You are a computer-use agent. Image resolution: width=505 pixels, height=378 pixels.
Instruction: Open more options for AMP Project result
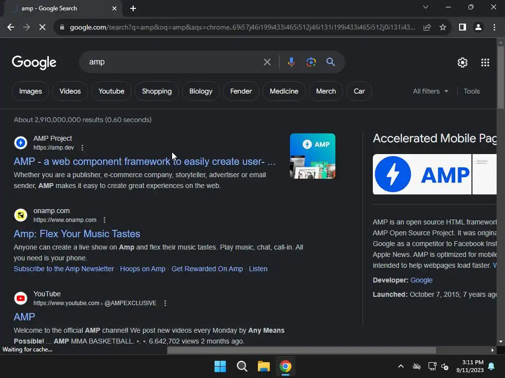point(82,148)
